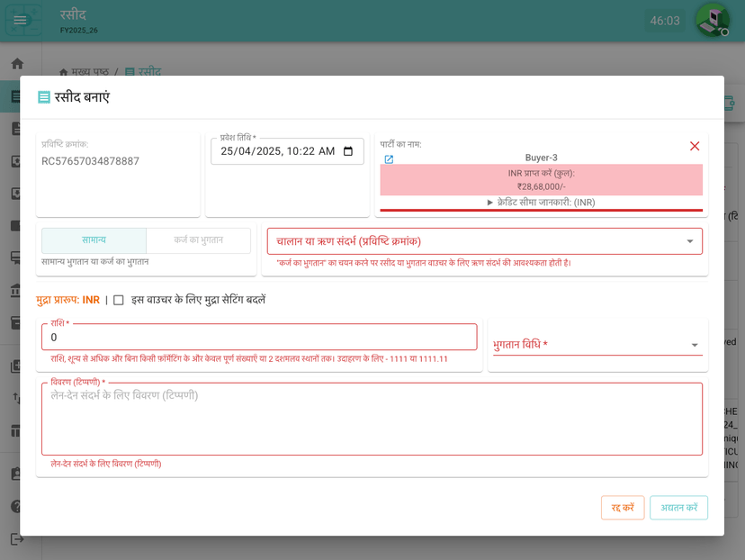Image resolution: width=745 pixels, height=560 pixels.
Task: Select the सामान्य payment type toggle
Action: [x=94, y=240]
